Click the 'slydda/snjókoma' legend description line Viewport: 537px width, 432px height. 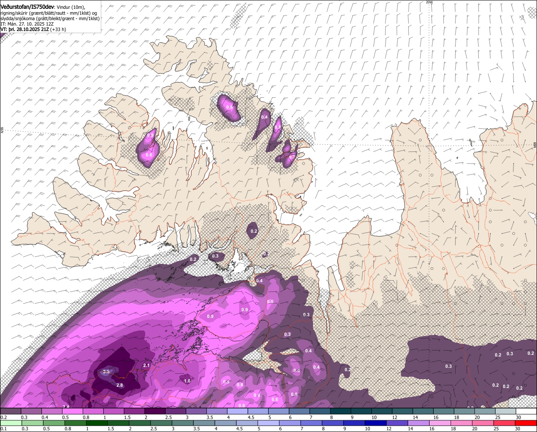pyautogui.click(x=50, y=18)
